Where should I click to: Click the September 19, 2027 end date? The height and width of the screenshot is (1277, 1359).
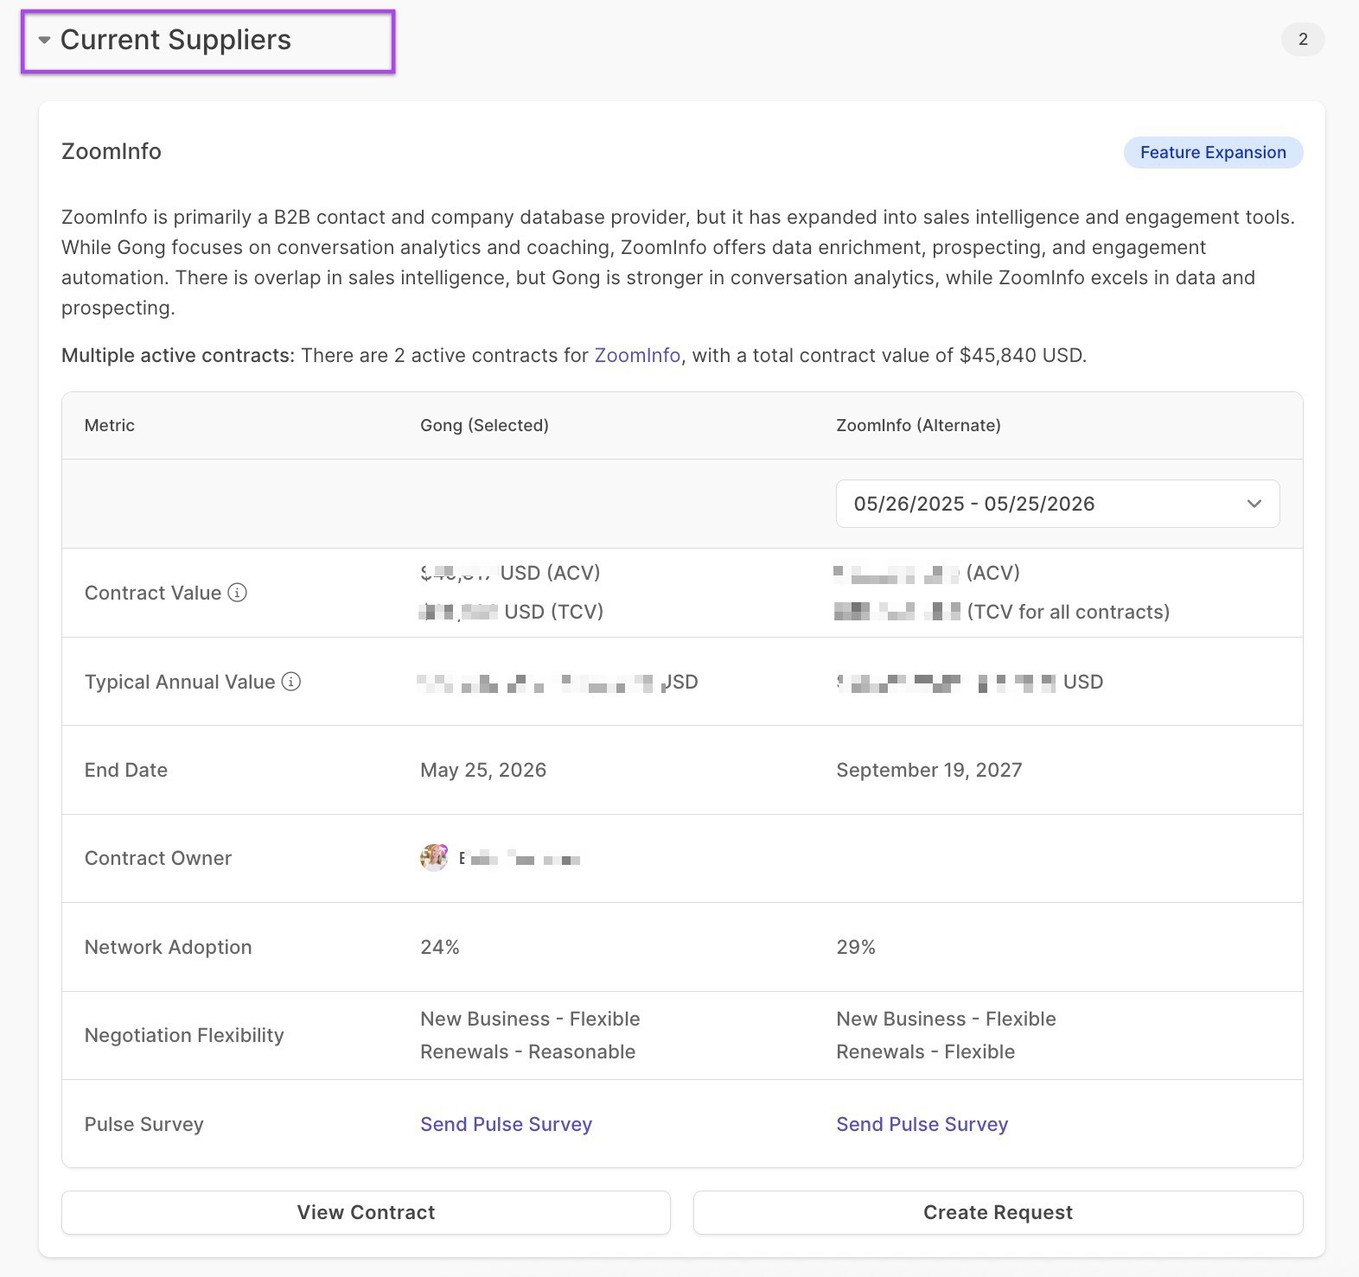[928, 770]
